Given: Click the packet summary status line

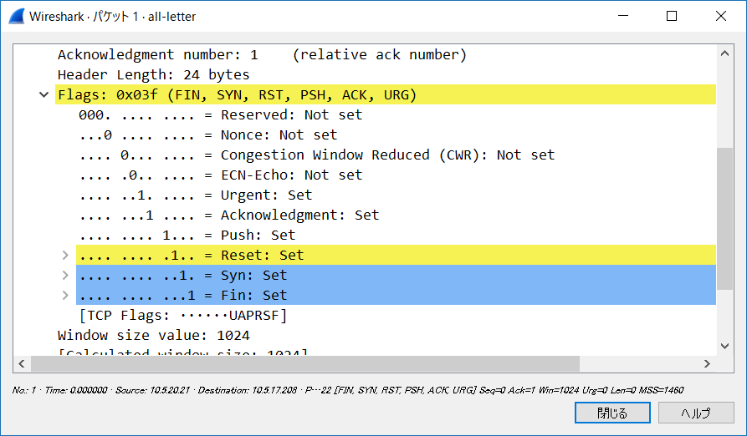Looking at the screenshot, I should click(348, 390).
